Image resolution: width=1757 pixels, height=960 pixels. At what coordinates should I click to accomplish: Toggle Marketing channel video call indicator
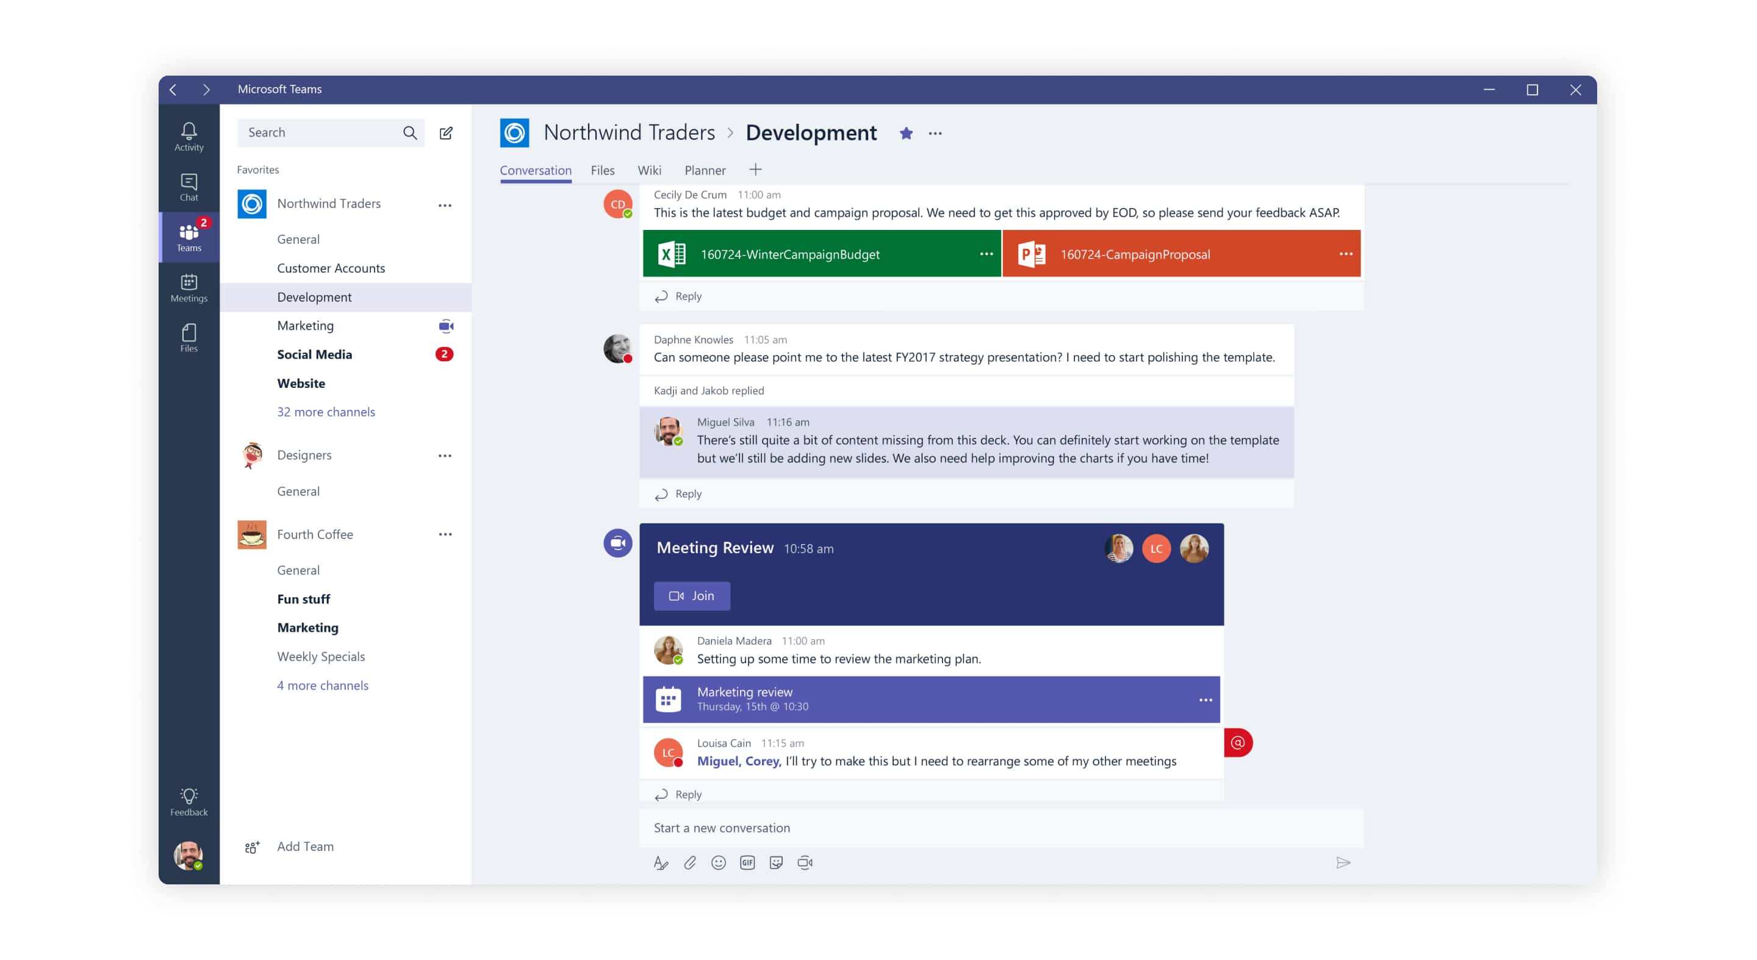click(x=447, y=325)
